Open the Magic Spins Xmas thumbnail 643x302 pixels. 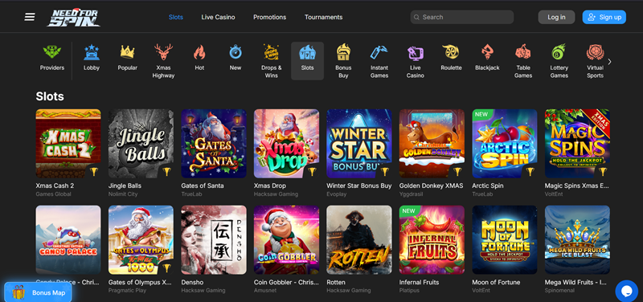click(x=577, y=144)
